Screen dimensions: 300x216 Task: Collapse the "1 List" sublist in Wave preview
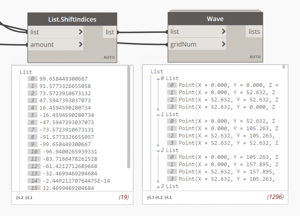(x=158, y=115)
